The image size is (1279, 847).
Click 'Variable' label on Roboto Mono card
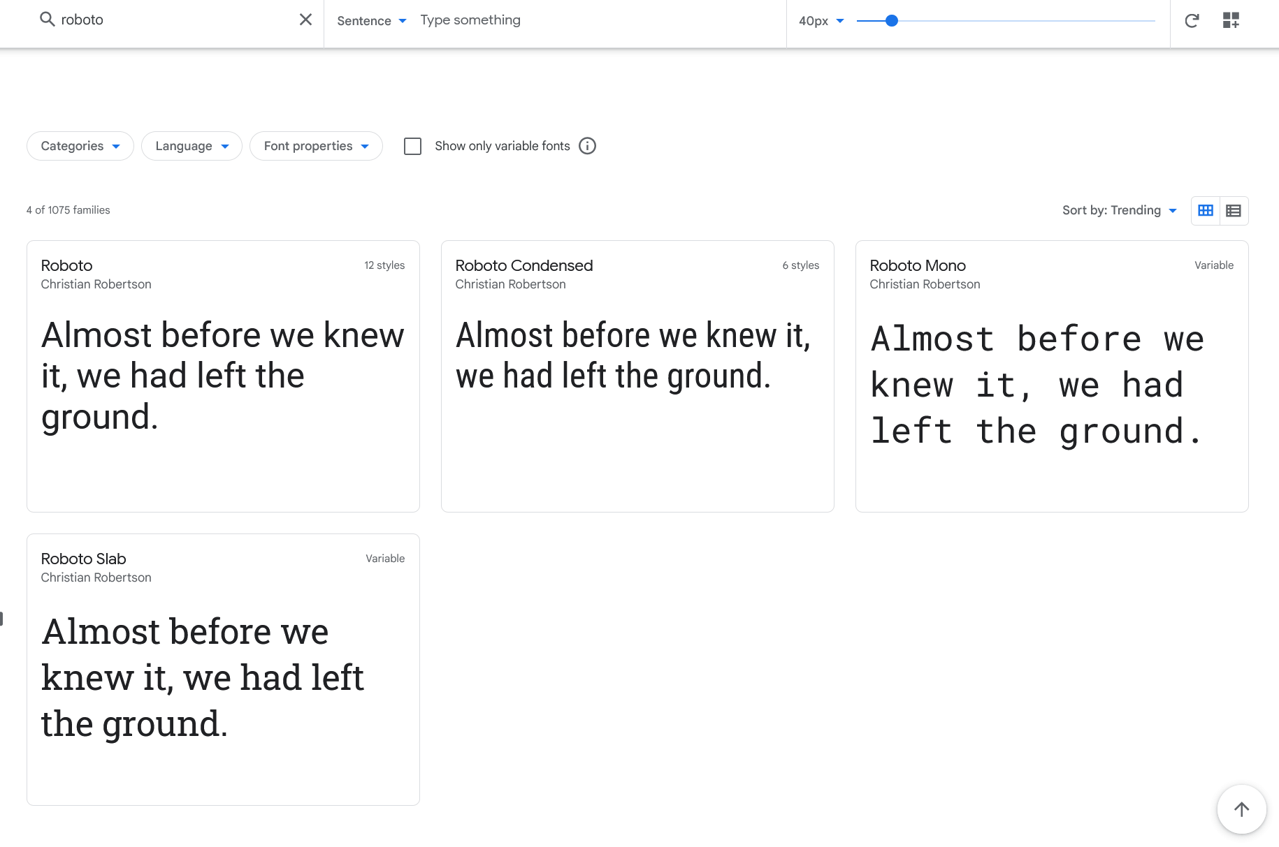point(1214,265)
